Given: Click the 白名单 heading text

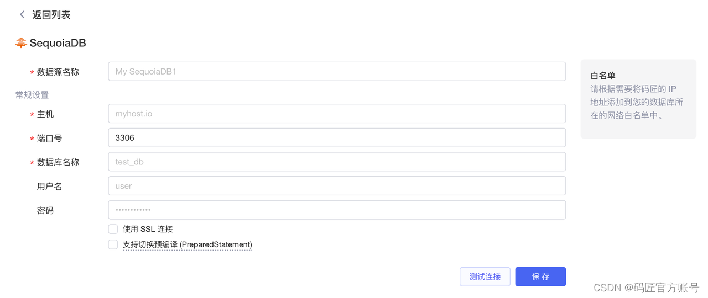Looking at the screenshot, I should pos(603,76).
